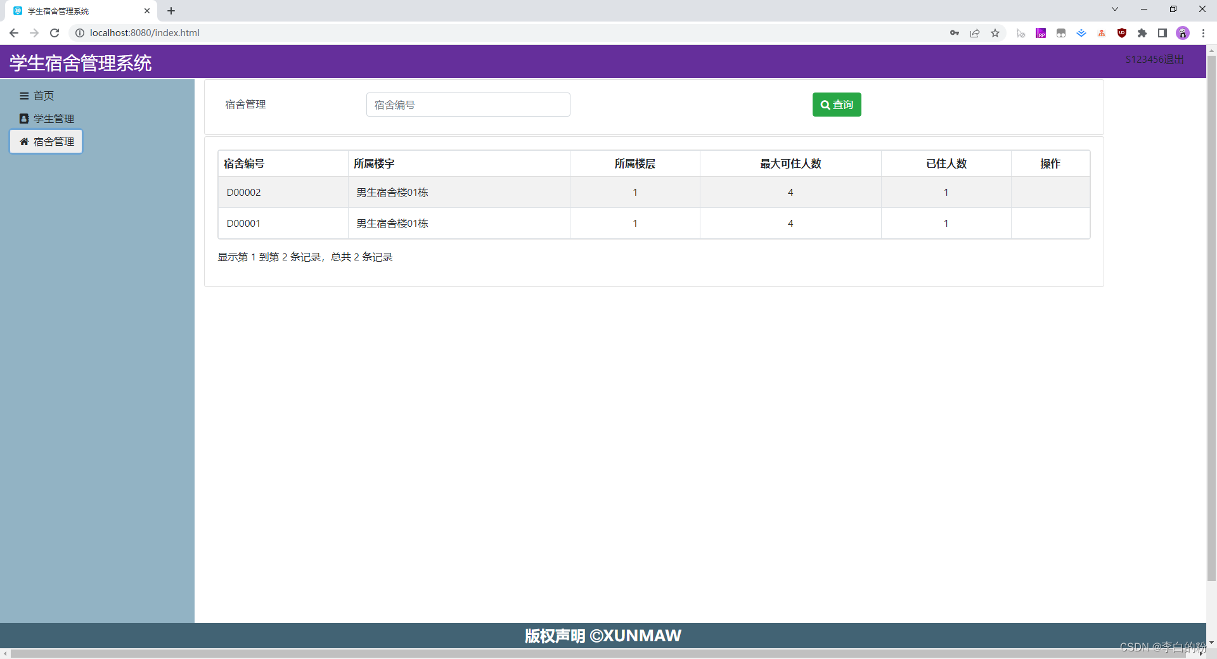
Task: Click the site information icon in address bar
Action: (80, 33)
